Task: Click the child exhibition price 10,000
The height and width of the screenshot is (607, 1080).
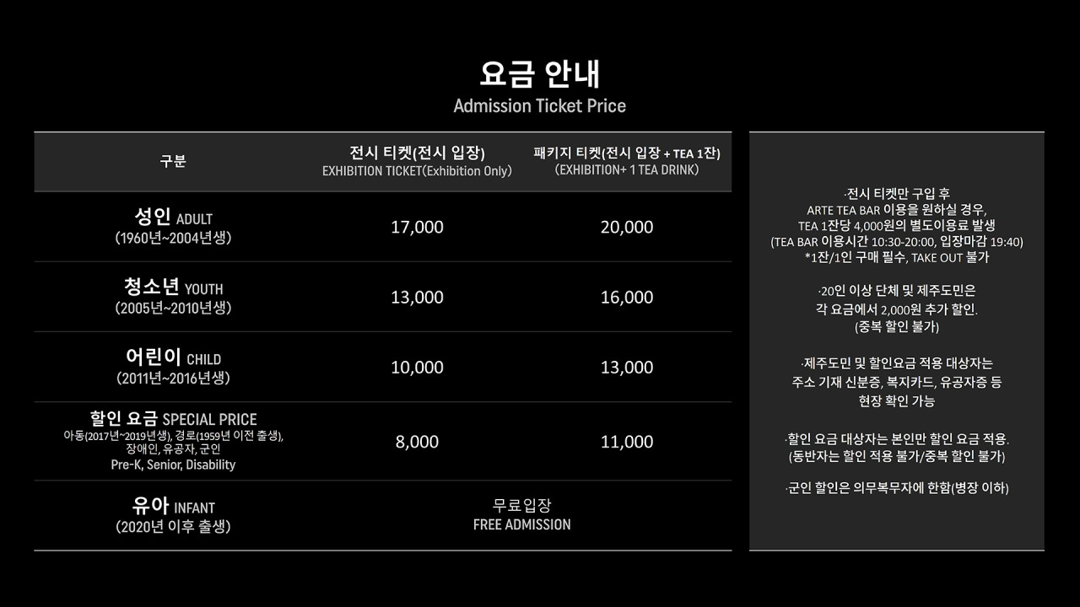Action: [417, 368]
